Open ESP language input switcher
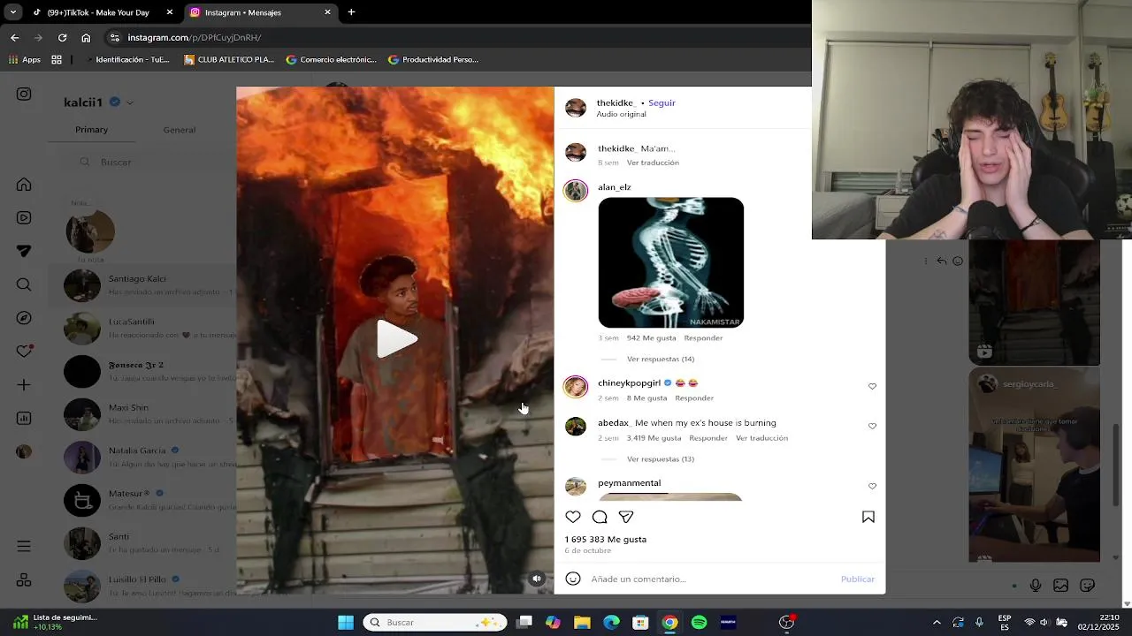The image size is (1132, 636). coord(1005,623)
